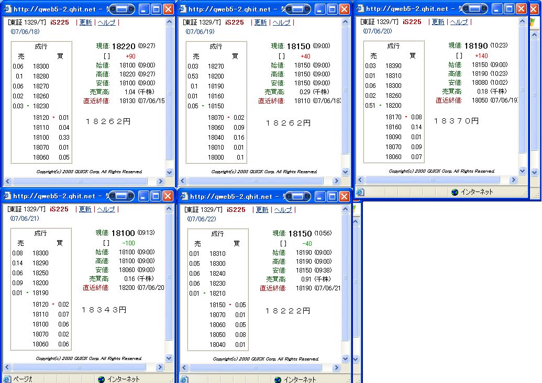The image size is (542, 383).
Task: Click the scroll-up arrow in the 07/06/19 window
Action: (345, 21)
